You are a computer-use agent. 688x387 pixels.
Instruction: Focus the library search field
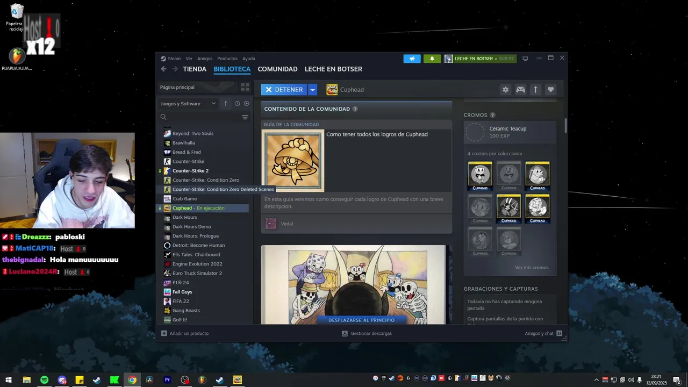coord(204,117)
